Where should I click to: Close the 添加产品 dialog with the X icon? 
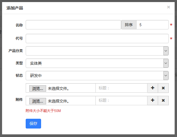[x=168, y=7]
